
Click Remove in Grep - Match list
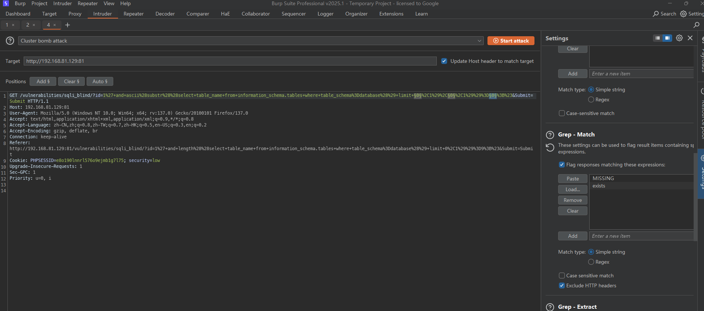(x=573, y=200)
